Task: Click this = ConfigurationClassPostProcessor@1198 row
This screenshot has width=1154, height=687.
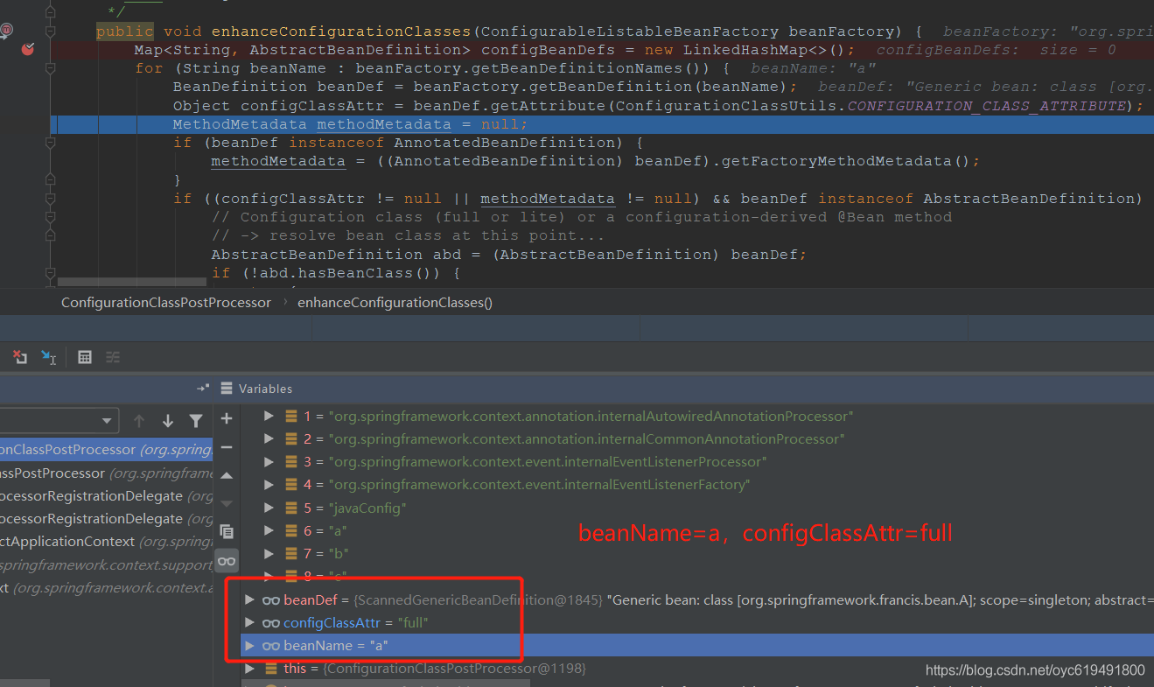Action: [x=697, y=668]
